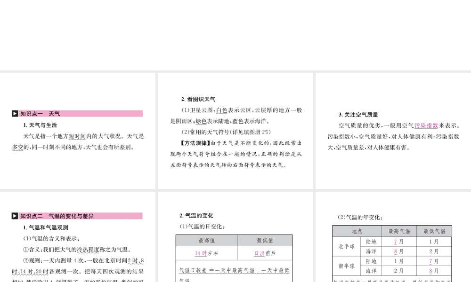Click the subheading 2. 气温的变化
The height and width of the screenshot is (282, 471).
click(196, 215)
